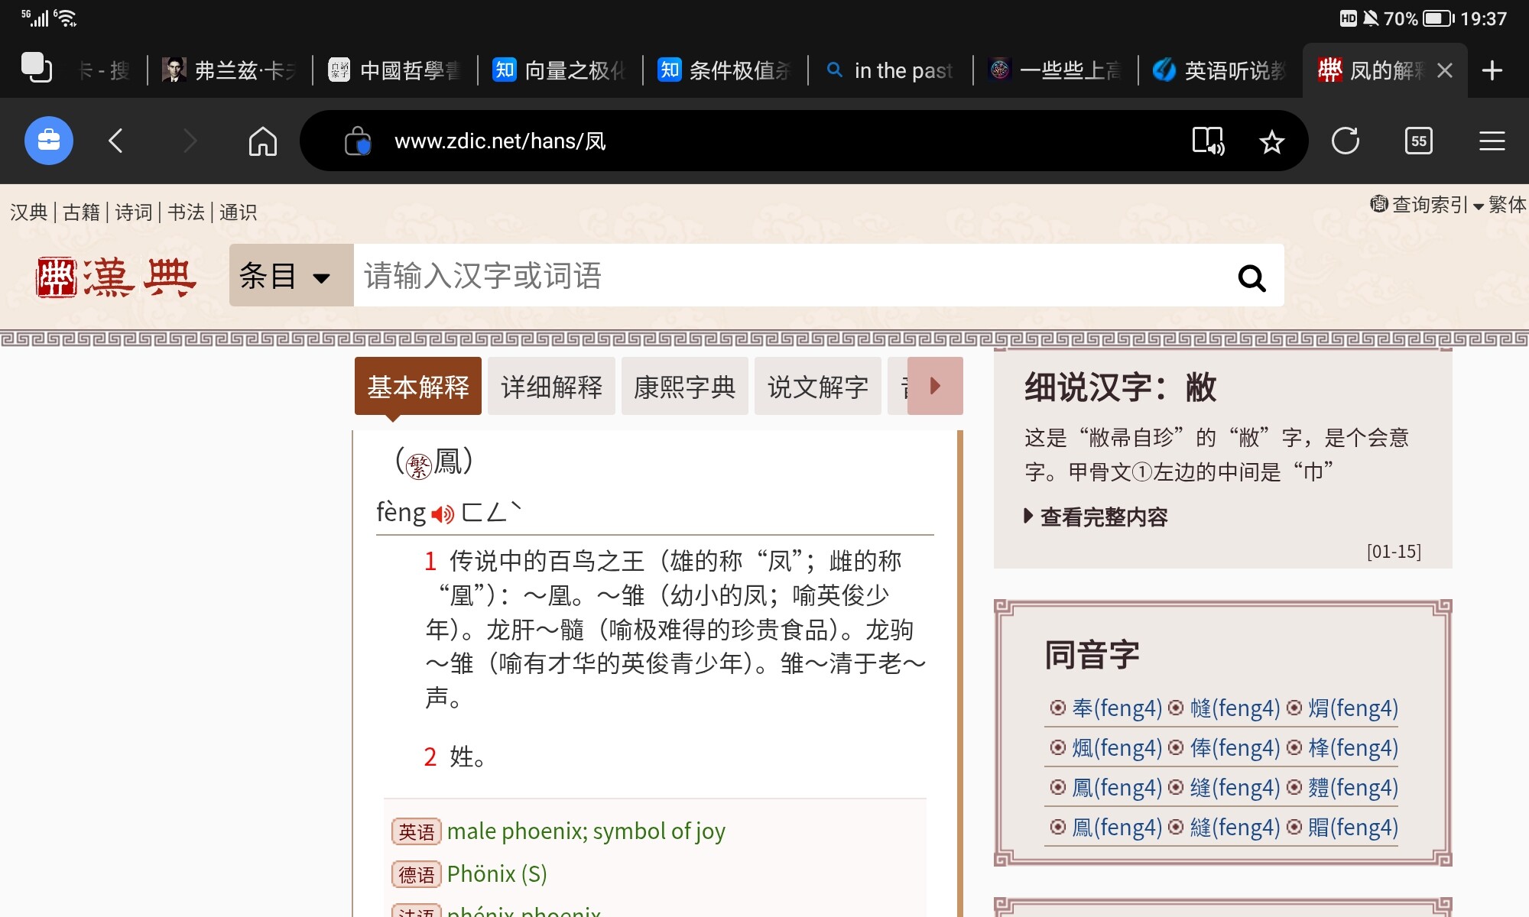Reload the page with refresh icon

pos(1345,141)
